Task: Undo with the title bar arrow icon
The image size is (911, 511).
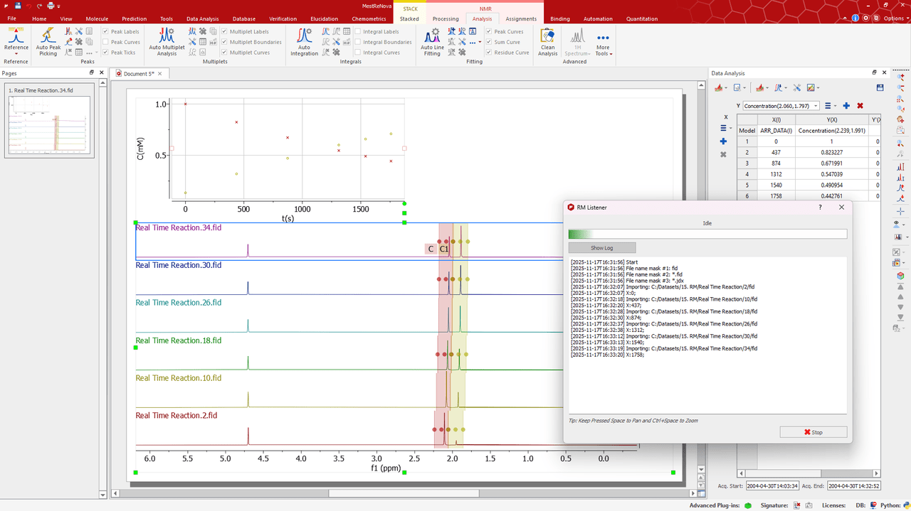Action: (x=30, y=6)
